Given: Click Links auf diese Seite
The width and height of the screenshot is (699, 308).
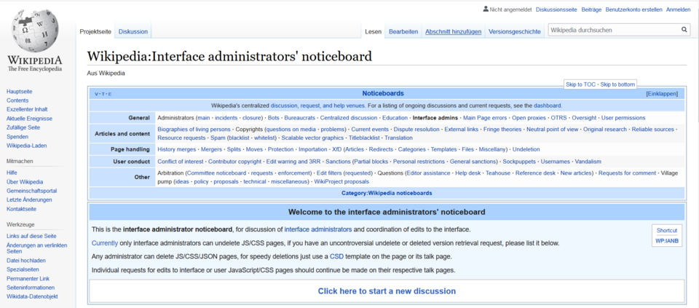Looking at the screenshot, I should point(31,236).
